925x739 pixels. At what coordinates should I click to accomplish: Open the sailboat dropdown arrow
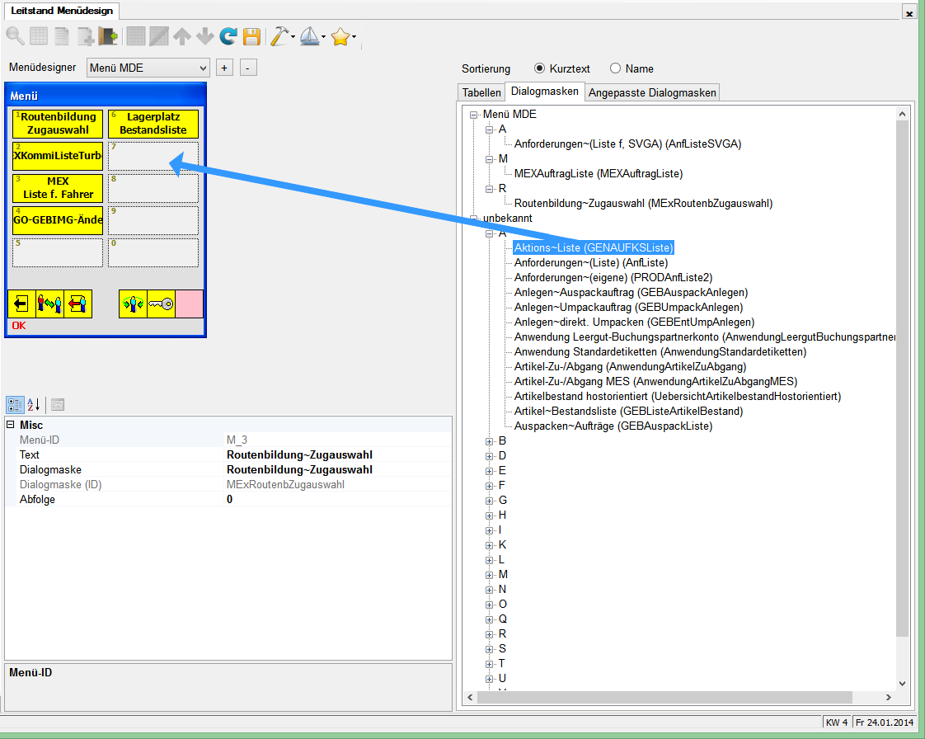323,37
